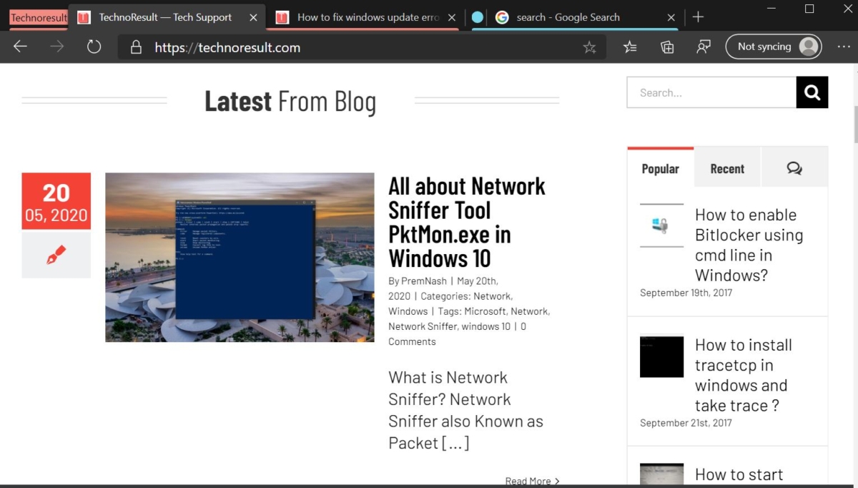Image resolution: width=858 pixels, height=488 pixels.
Task: Click the September 19th, 2017 date text
Action: click(x=686, y=293)
